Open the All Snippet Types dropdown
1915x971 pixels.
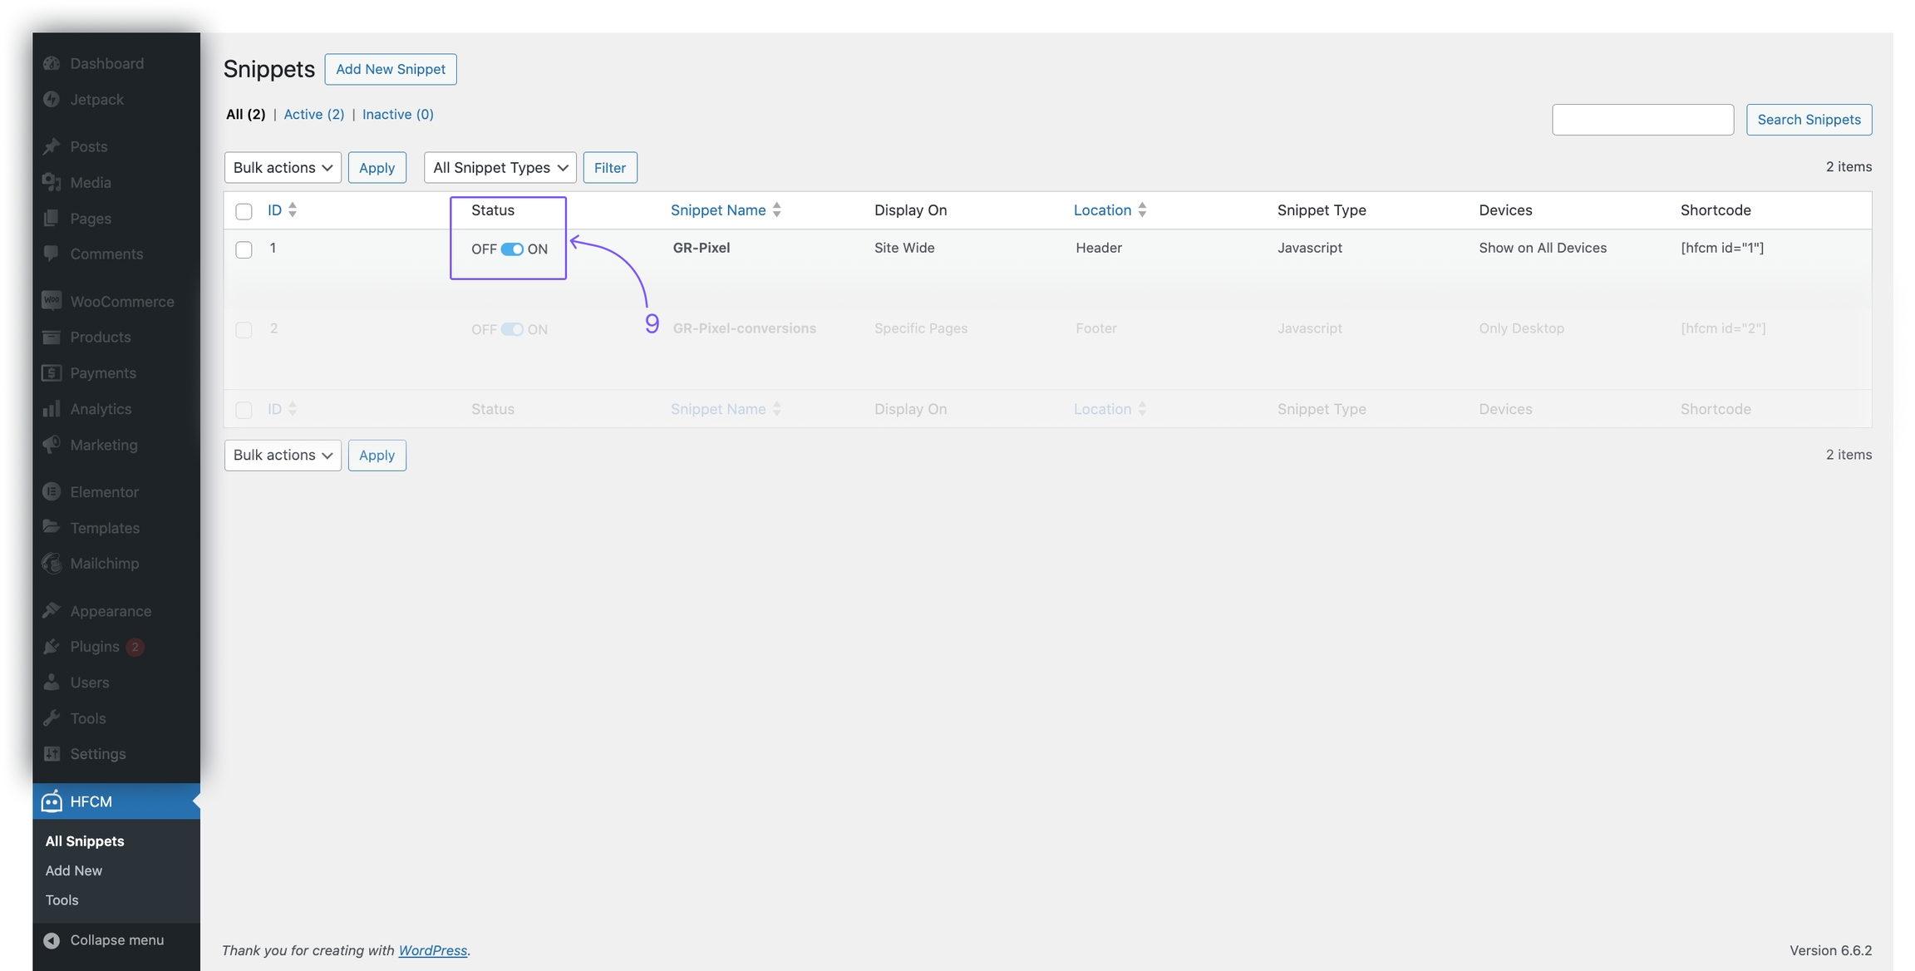pos(500,167)
